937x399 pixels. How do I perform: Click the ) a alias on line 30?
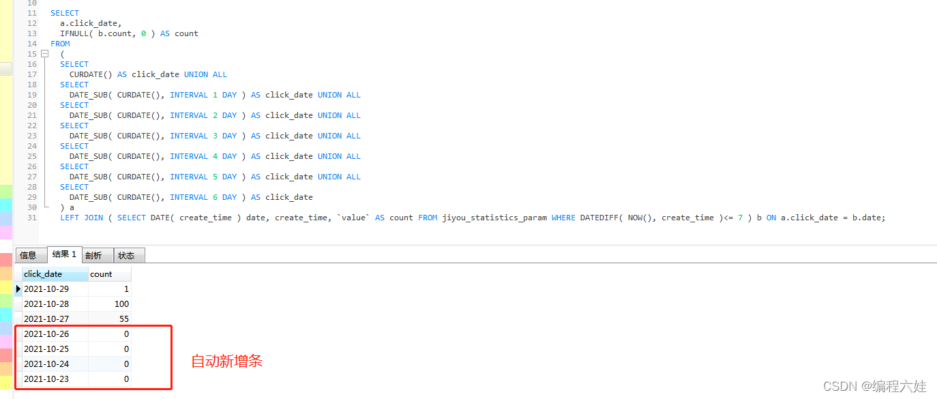(x=68, y=207)
